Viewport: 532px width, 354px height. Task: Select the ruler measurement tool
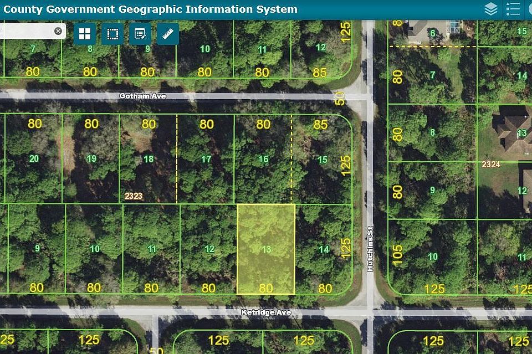point(168,34)
